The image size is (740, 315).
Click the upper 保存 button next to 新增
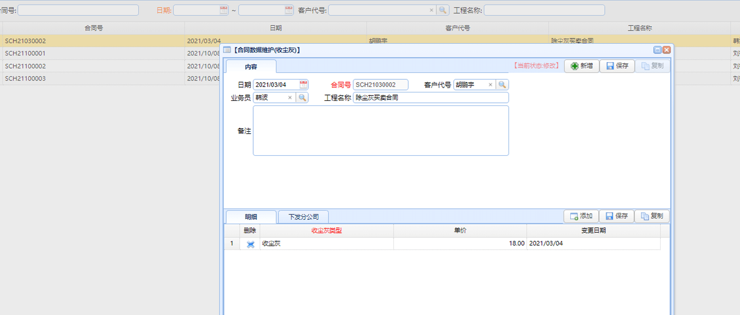(x=617, y=66)
